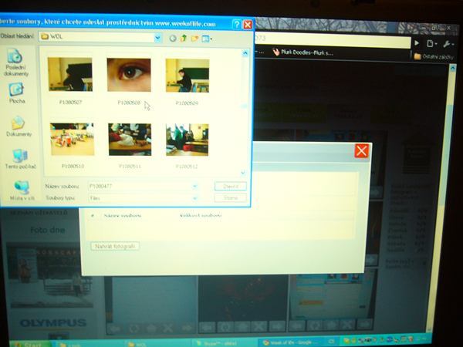Click the Olympus banner ad
Screen dimensions: 463x347
(x=53, y=323)
